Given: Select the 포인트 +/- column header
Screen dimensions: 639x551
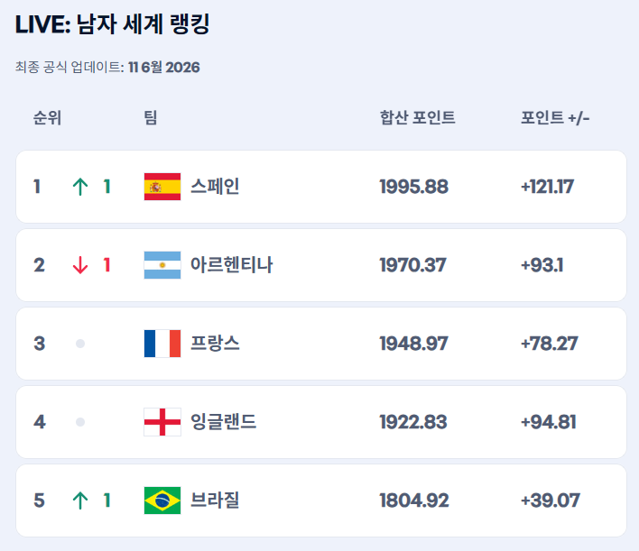Looking at the screenshot, I should [555, 118].
